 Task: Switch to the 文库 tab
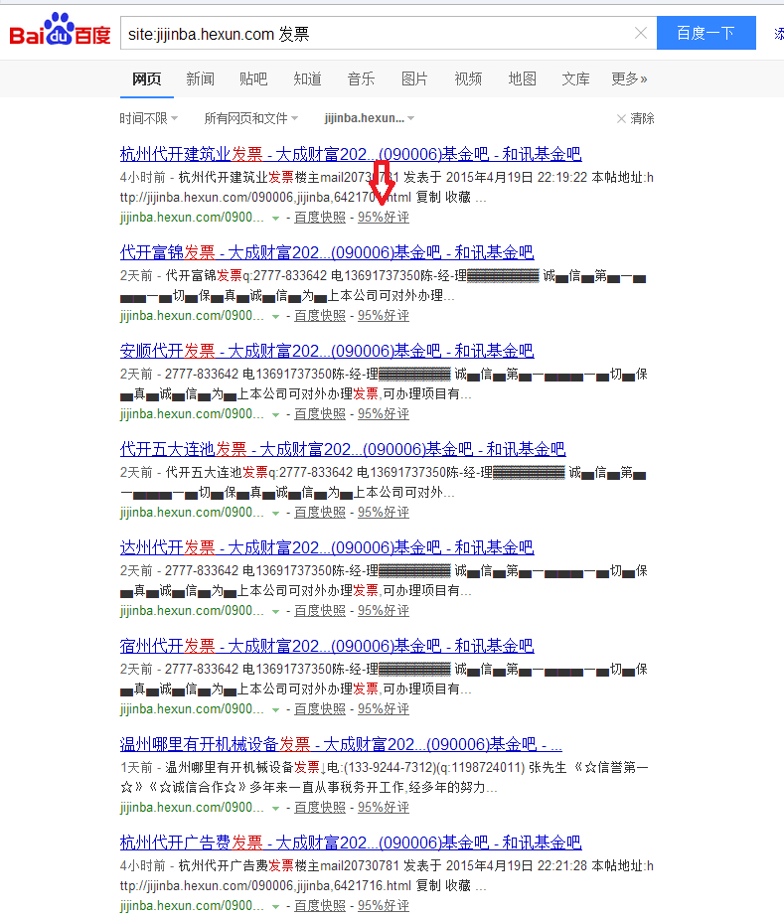pos(575,79)
